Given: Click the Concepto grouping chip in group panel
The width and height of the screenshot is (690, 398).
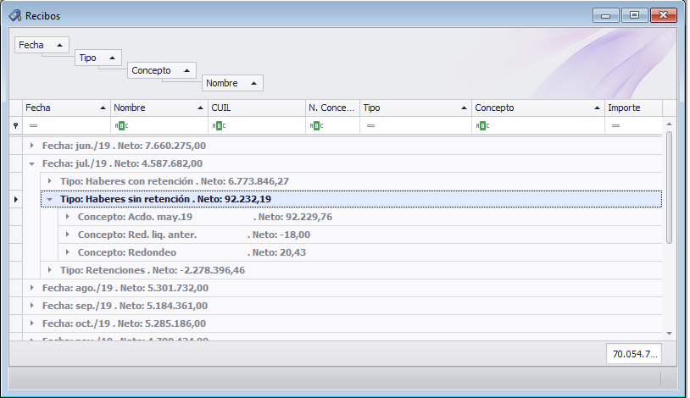Looking at the screenshot, I should tap(162, 70).
